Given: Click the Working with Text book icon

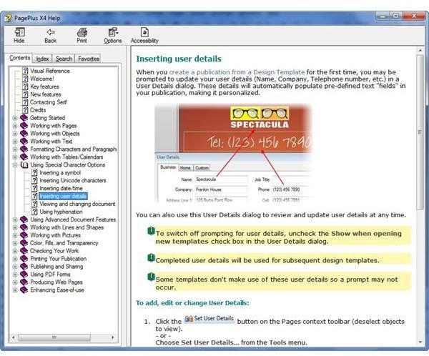Looking at the screenshot, I should tap(24, 142).
